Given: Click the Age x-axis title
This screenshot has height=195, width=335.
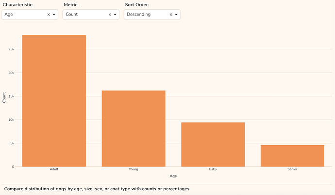Looking at the screenshot, I should (173, 176).
